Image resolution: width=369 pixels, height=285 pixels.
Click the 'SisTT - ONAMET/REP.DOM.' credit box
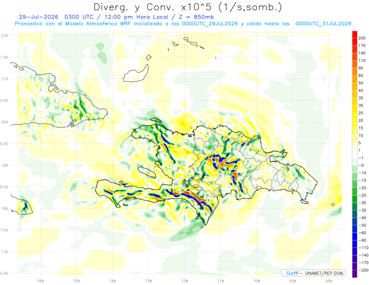pyautogui.click(x=313, y=273)
